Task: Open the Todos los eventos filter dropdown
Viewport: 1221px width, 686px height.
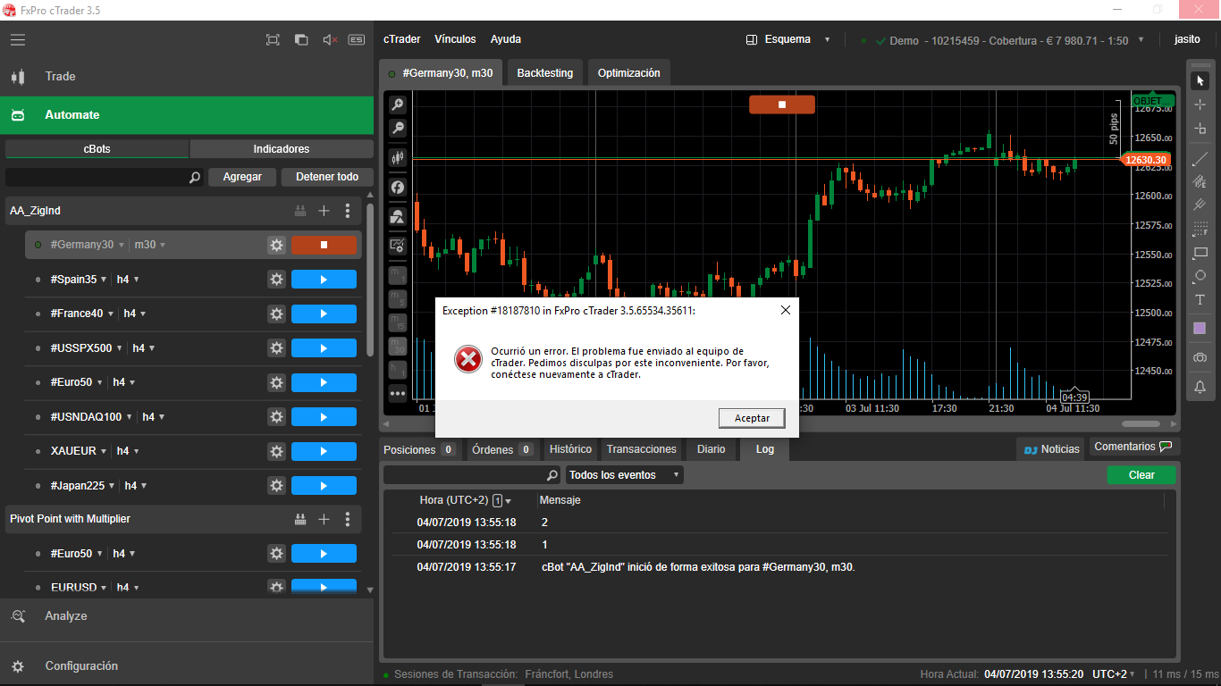Action: click(624, 475)
